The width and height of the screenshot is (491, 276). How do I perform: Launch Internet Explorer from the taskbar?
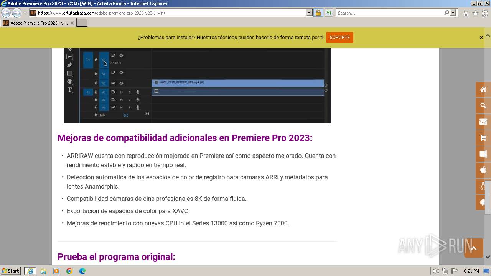[x=30, y=271]
